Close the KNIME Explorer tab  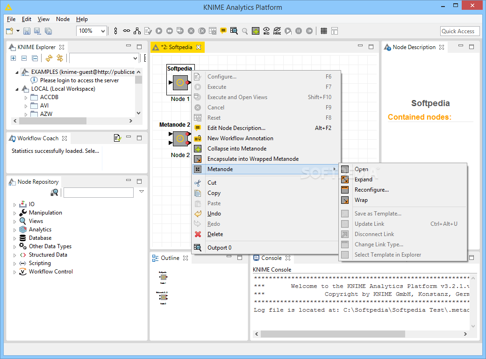click(62, 47)
